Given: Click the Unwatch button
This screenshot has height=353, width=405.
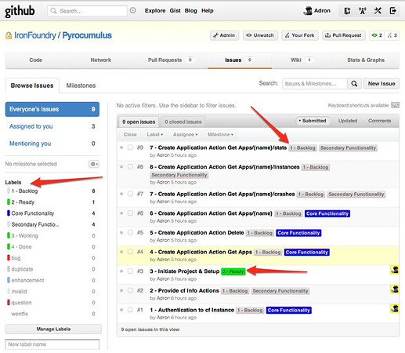Looking at the screenshot, I should pos(261,35).
